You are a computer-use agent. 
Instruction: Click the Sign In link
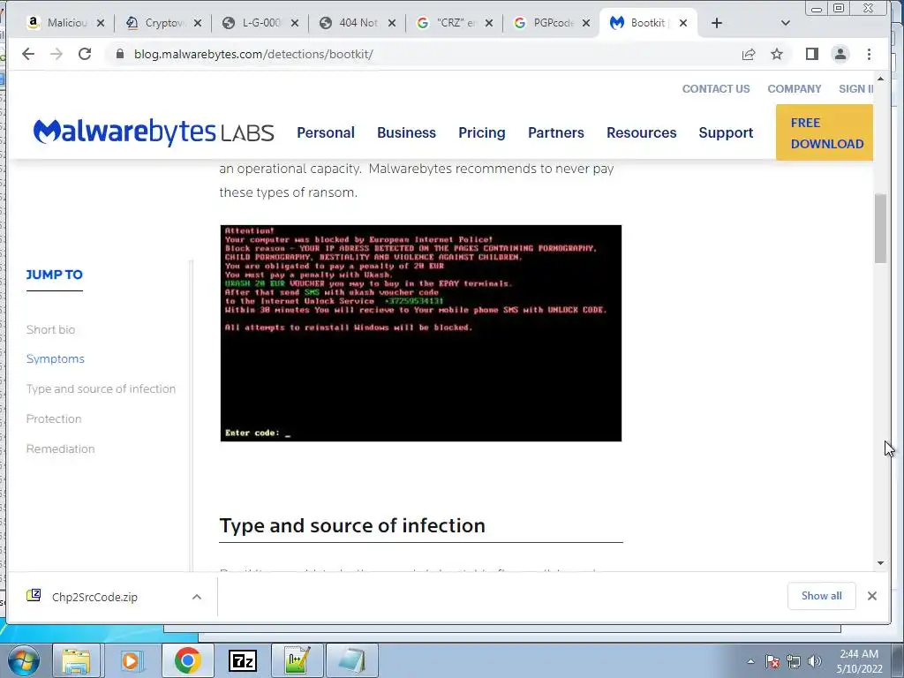click(x=855, y=89)
